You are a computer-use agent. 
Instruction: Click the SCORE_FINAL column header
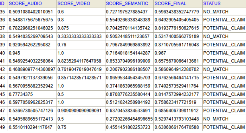[x=170, y=3]
